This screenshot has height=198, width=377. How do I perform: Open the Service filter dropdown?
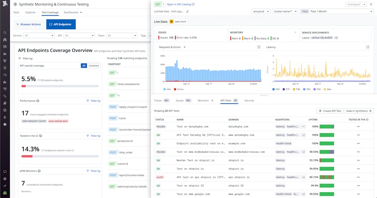(x=39, y=36)
